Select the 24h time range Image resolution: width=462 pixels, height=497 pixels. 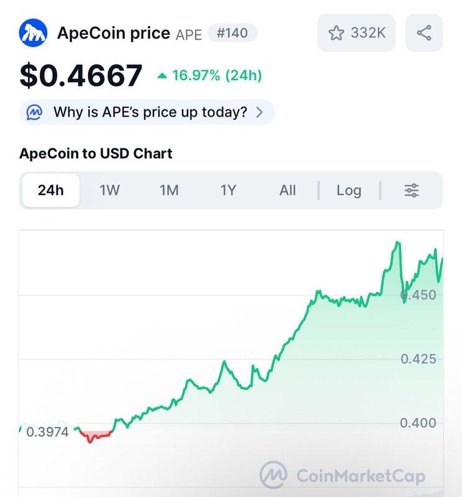[x=51, y=190]
